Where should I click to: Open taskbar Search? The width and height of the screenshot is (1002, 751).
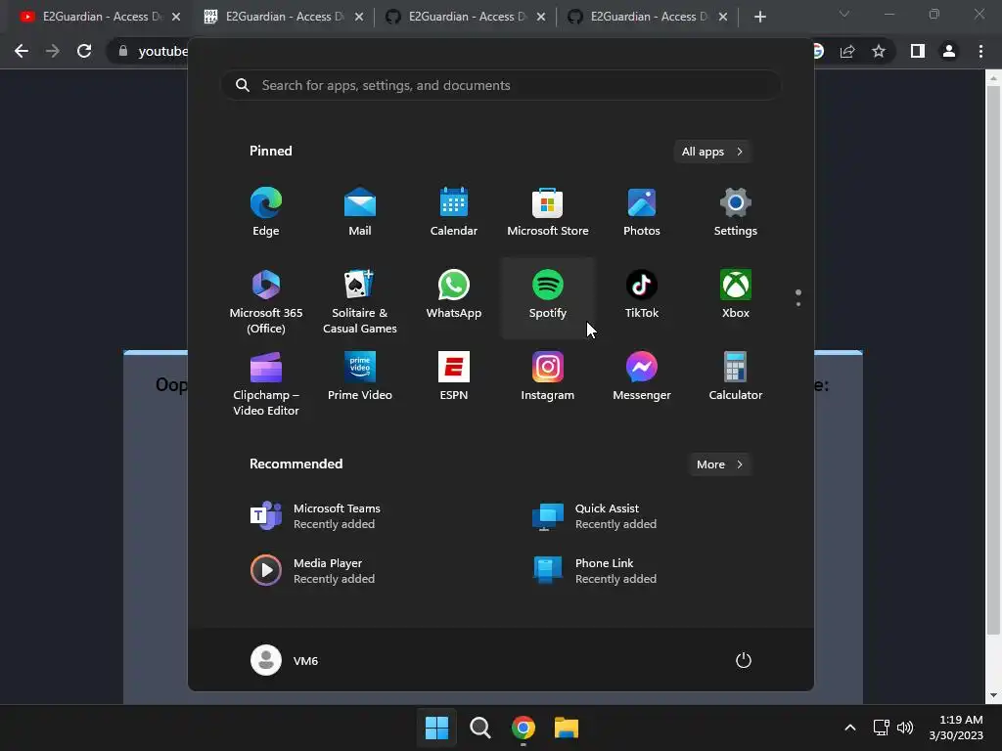(479, 728)
